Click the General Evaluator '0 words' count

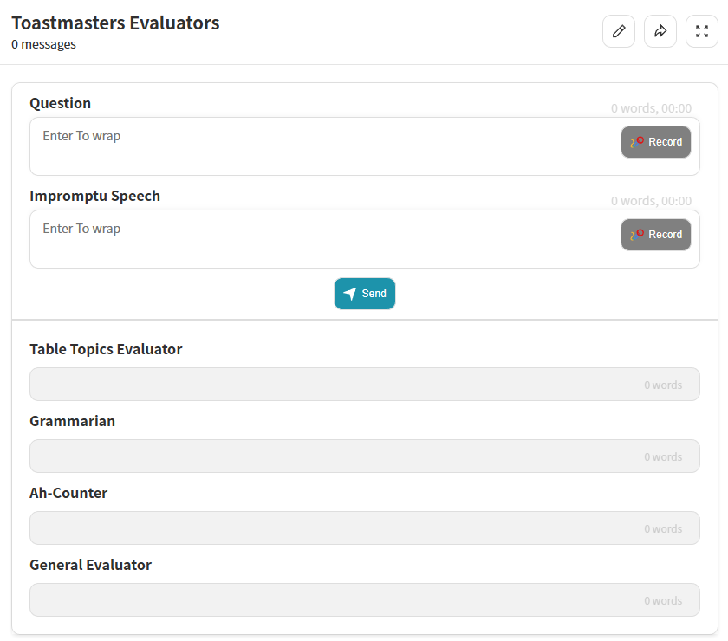663,601
